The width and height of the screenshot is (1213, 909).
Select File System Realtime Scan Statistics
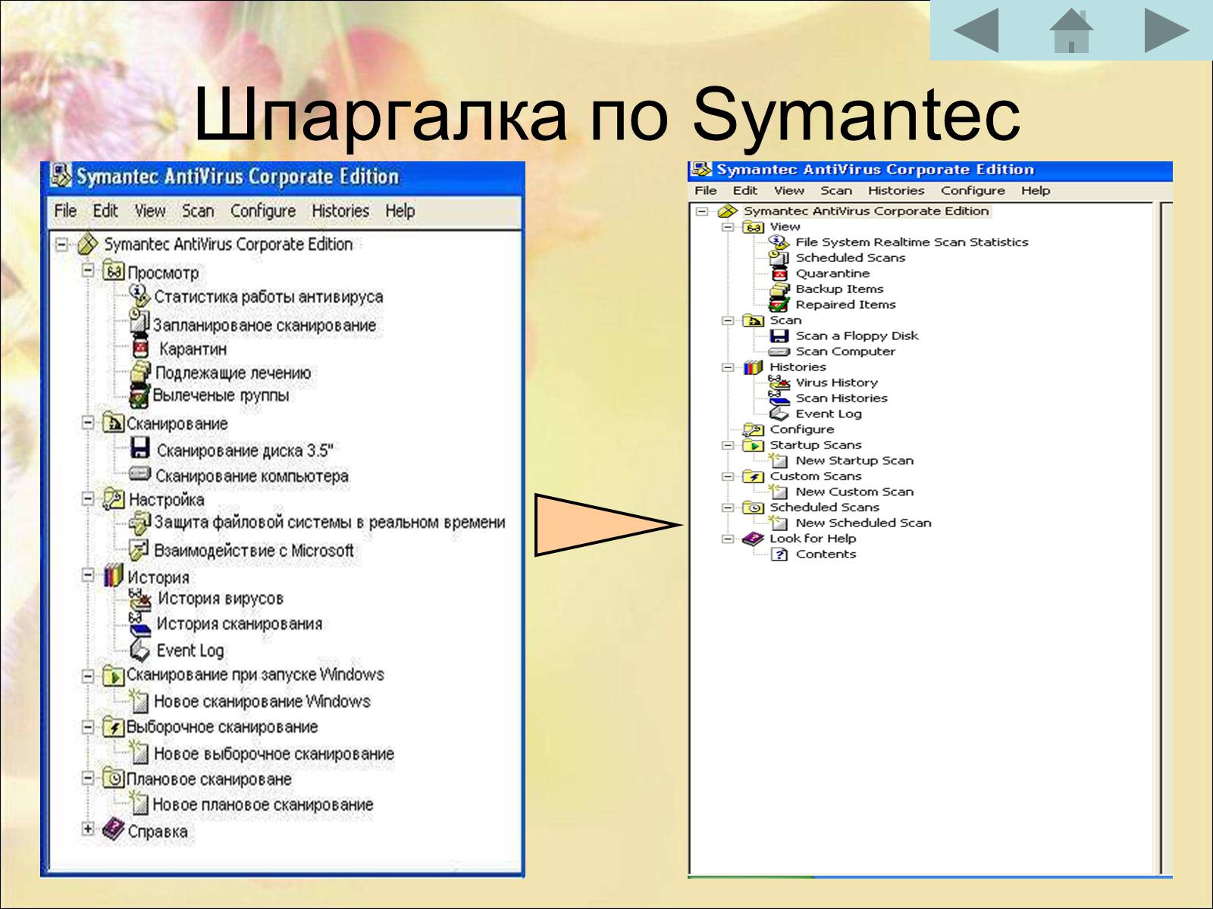[x=912, y=242]
